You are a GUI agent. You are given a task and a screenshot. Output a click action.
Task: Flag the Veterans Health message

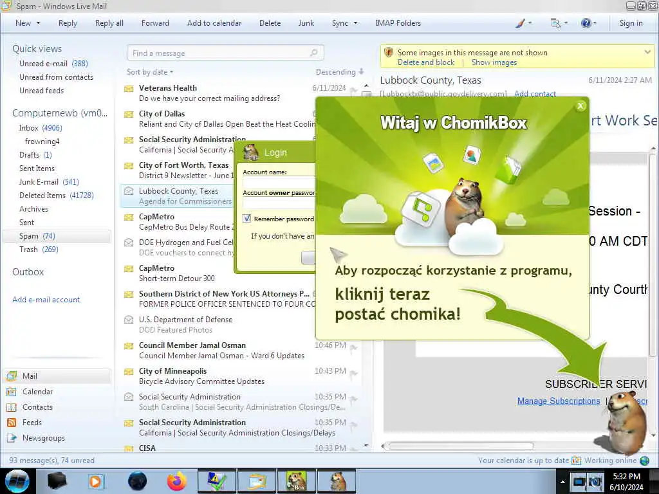pyautogui.click(x=354, y=90)
